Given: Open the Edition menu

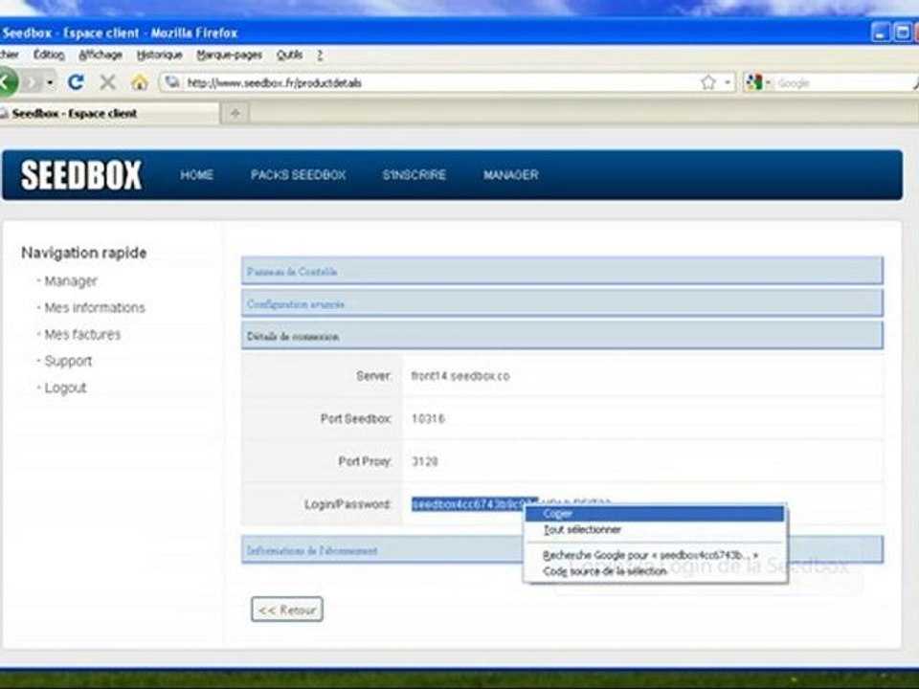Looking at the screenshot, I should coord(49,55).
